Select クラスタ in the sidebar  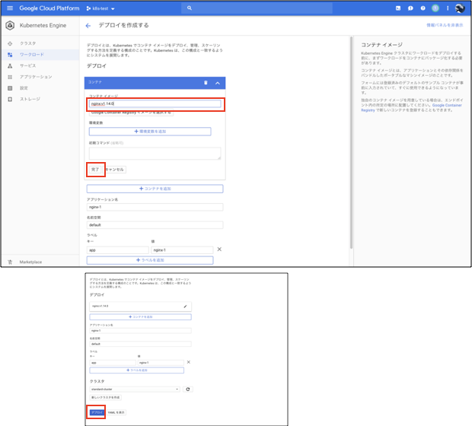click(27, 43)
